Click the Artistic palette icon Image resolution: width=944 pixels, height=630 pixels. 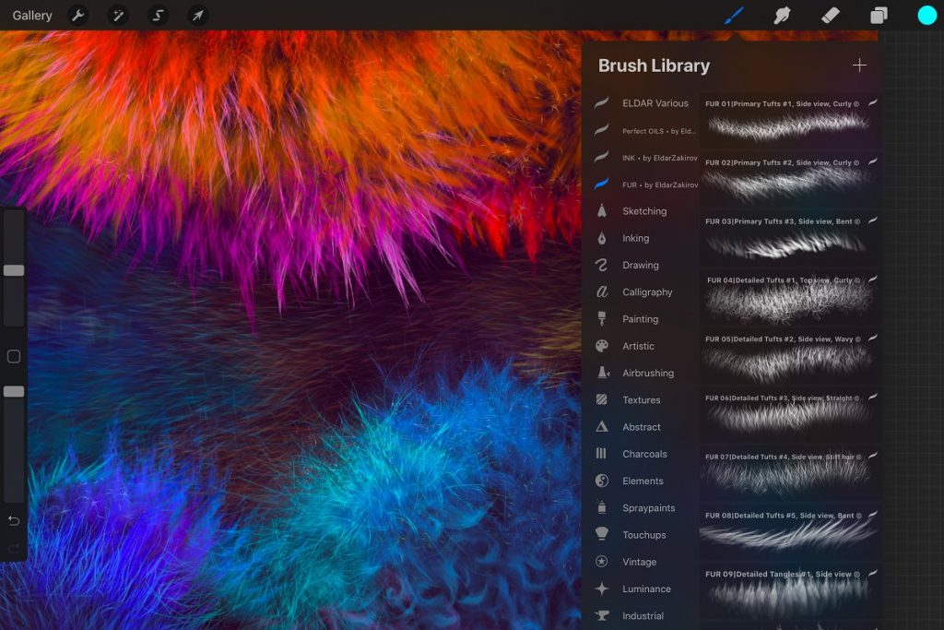point(601,346)
